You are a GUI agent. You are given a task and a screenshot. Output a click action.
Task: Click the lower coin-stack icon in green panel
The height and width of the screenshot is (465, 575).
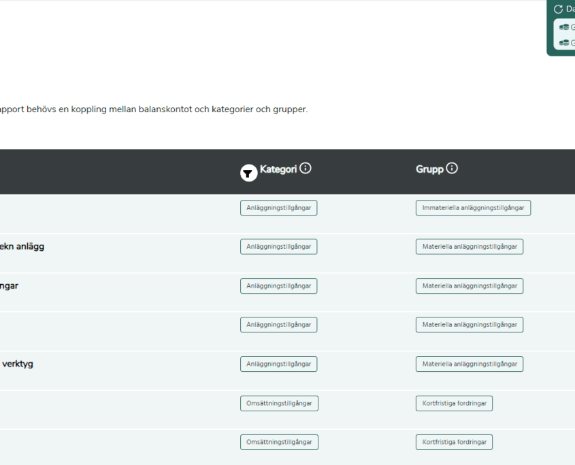tap(563, 42)
